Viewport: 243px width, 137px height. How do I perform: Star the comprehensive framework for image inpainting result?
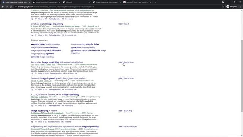coord(32,106)
